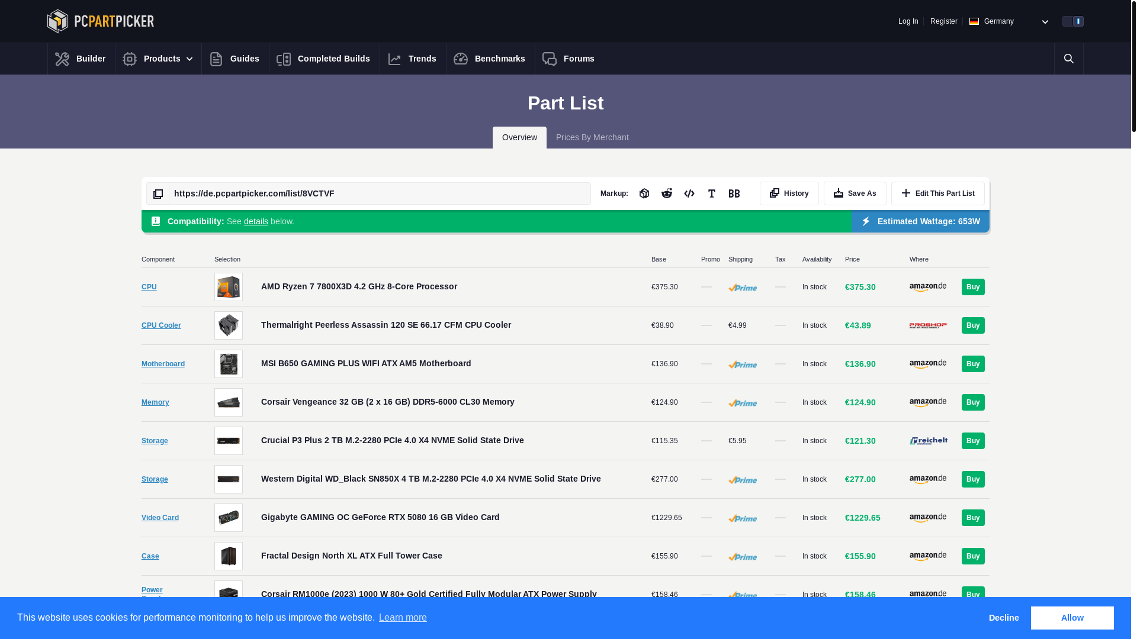Viewport: 1137px width, 639px height.
Task: Click the Case component link
Action: pyautogui.click(x=150, y=556)
